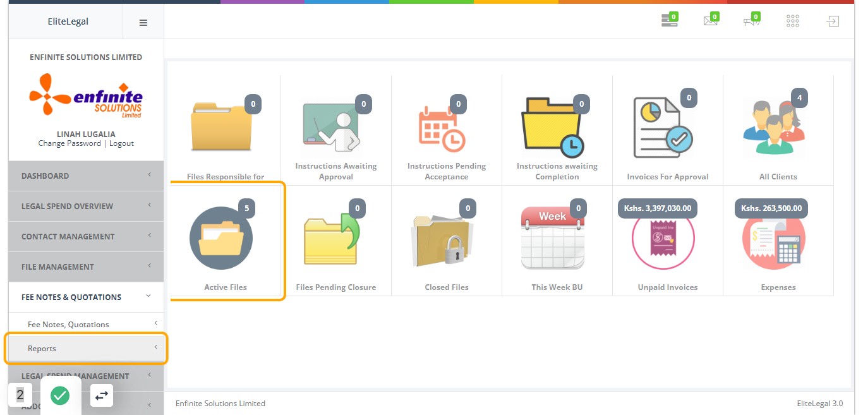Open the Files Responsible for folder icon

click(x=221, y=128)
